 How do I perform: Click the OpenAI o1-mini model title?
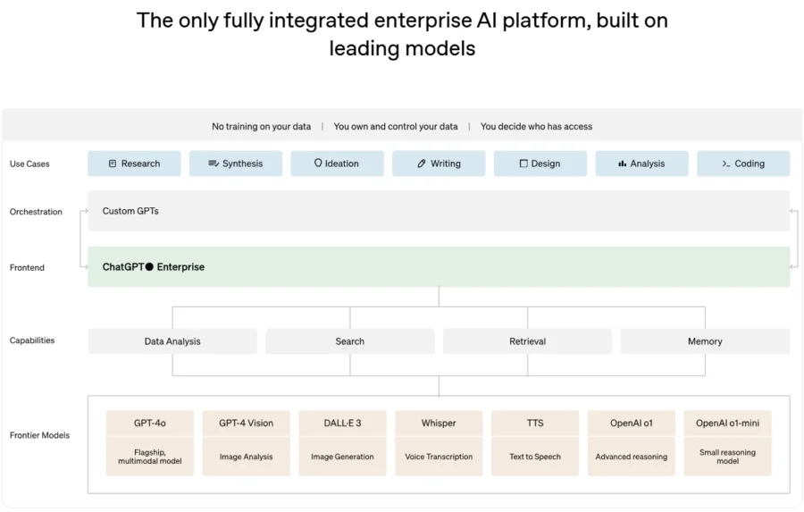727,424
